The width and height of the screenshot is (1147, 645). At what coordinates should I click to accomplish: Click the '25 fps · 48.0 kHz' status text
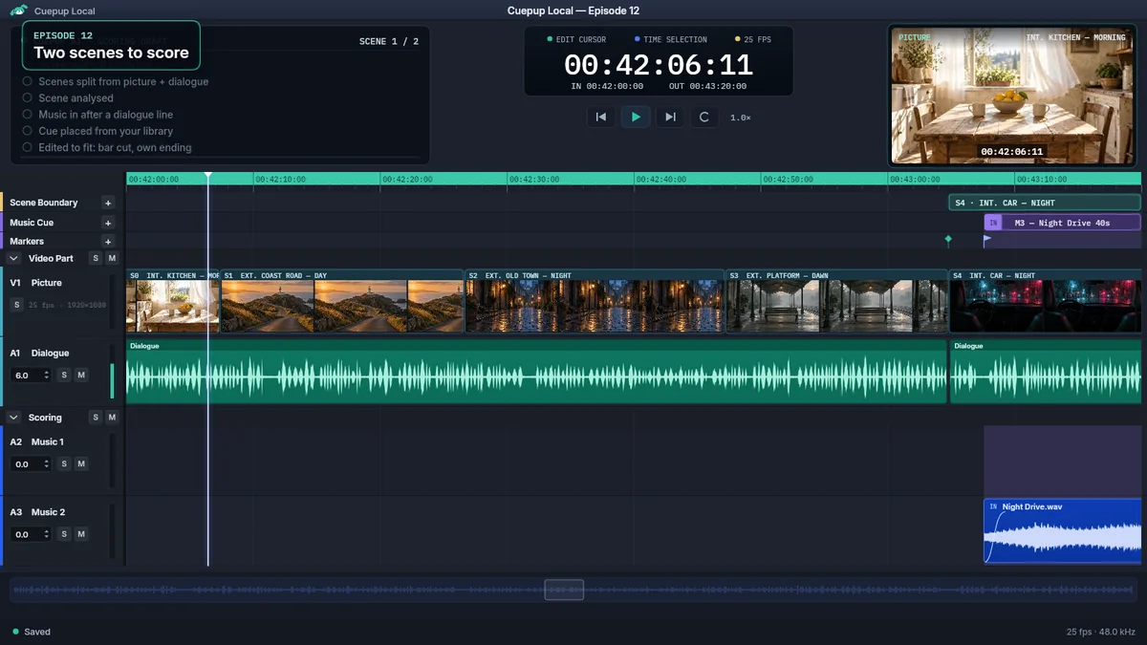coord(1101,632)
